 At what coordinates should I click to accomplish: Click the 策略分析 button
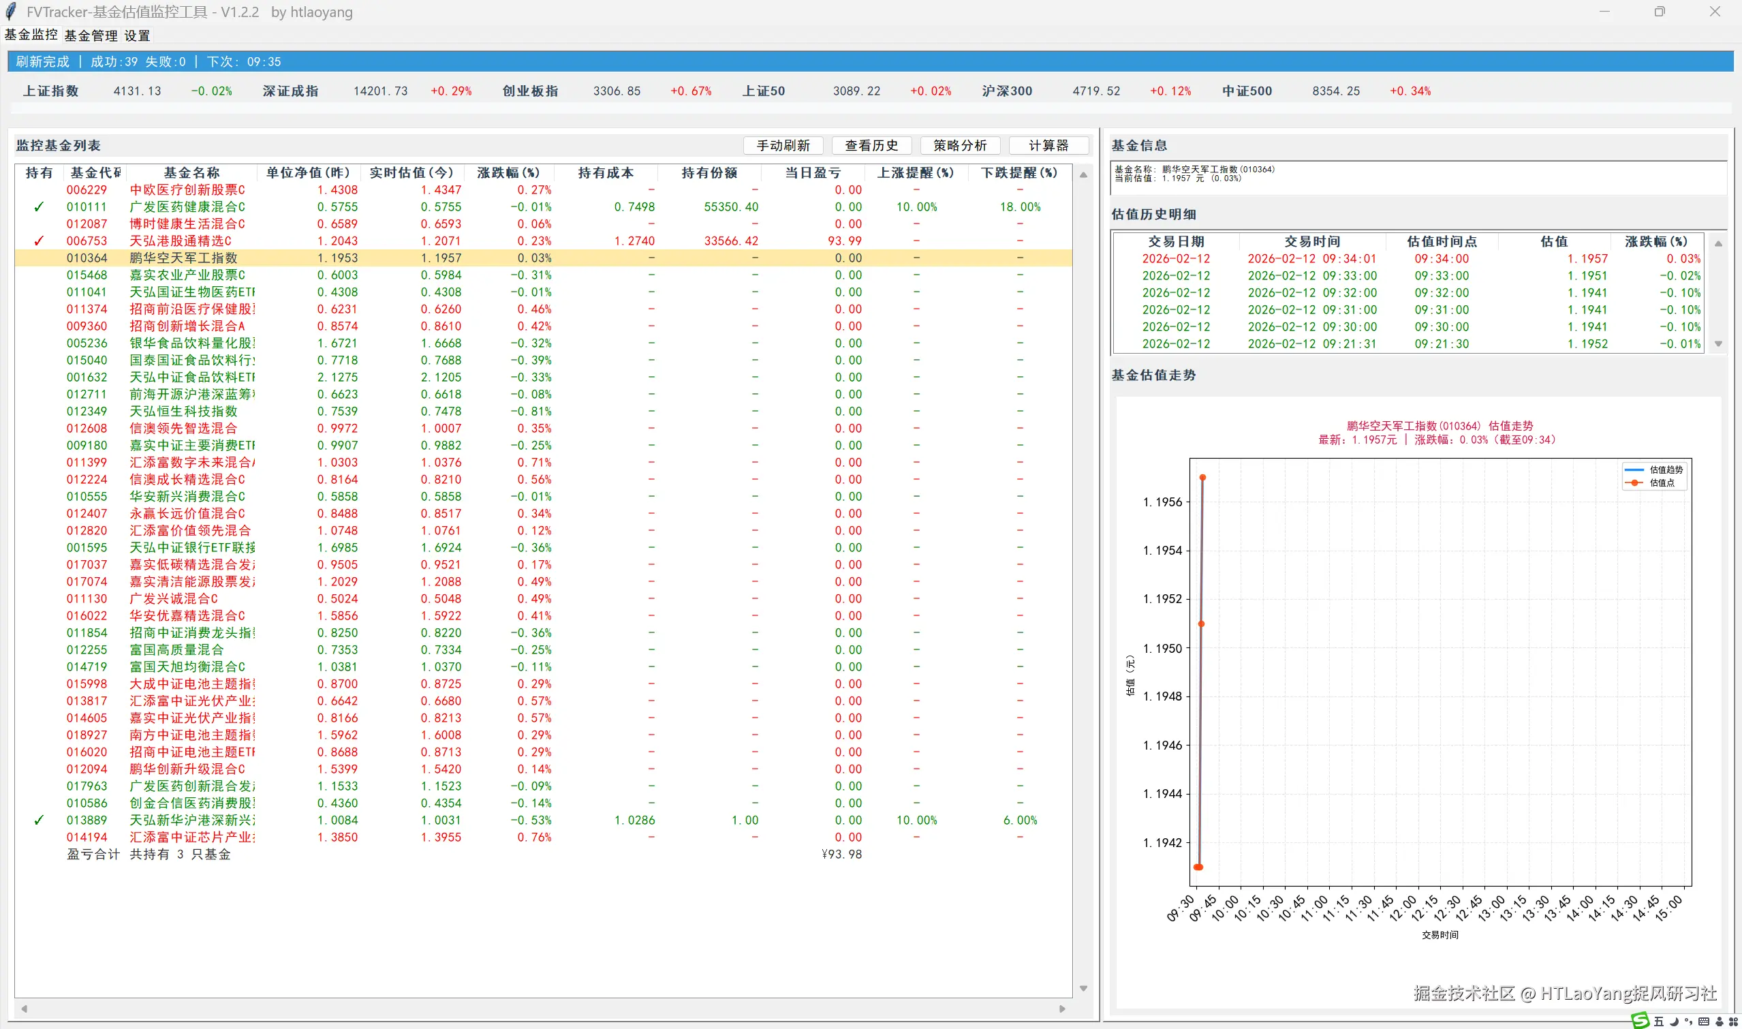click(959, 146)
